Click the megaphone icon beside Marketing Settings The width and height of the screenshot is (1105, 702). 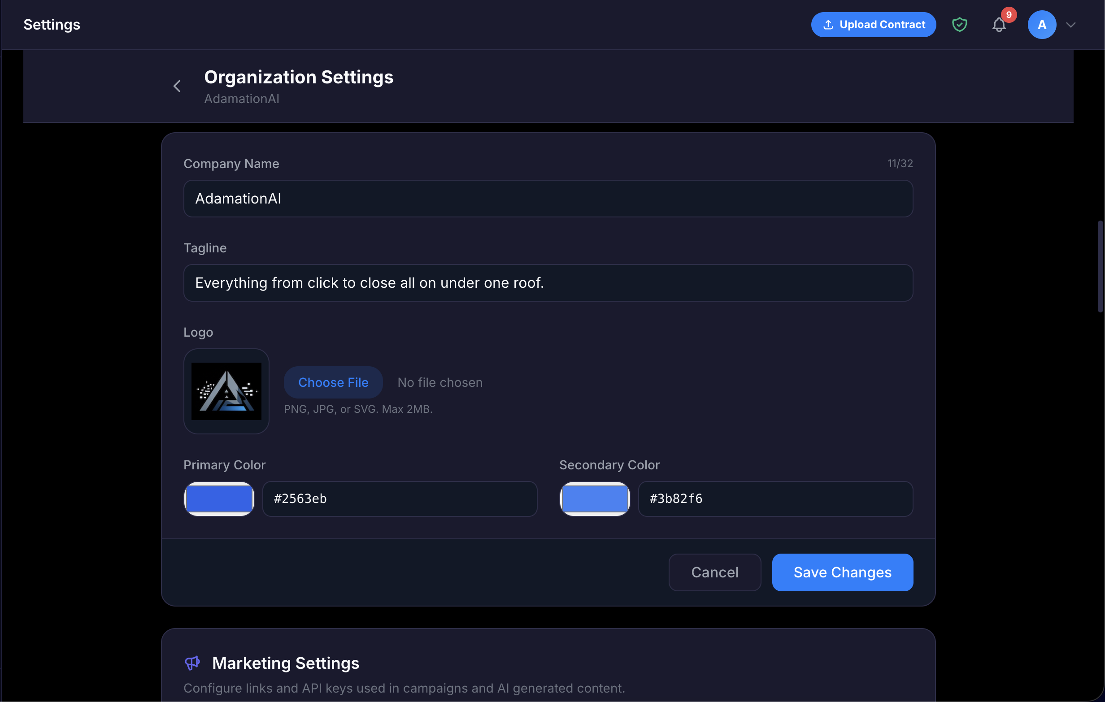coord(192,663)
